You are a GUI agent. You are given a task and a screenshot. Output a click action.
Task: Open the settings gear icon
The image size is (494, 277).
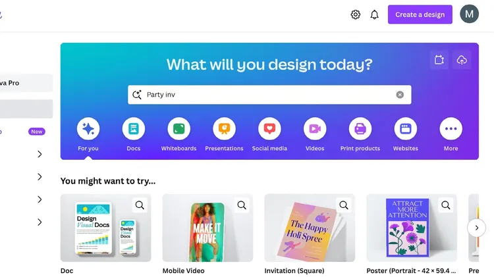click(356, 14)
